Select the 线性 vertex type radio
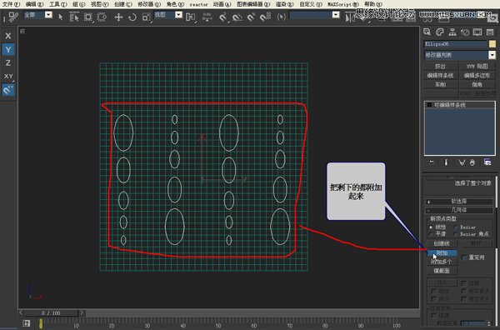The width and height of the screenshot is (500, 330). 431,227
